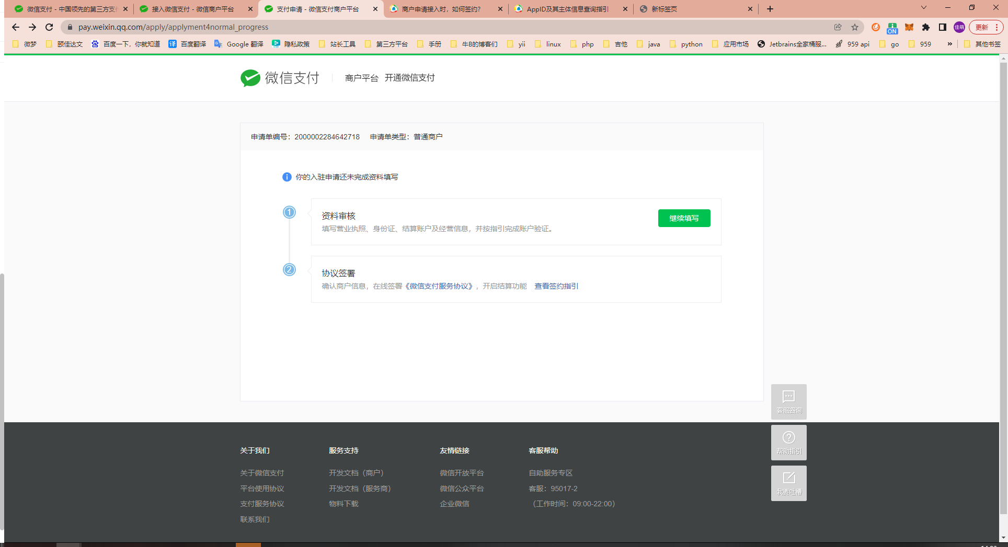Open footer link 企业微信
Image resolution: width=1008 pixels, height=547 pixels.
454,504
